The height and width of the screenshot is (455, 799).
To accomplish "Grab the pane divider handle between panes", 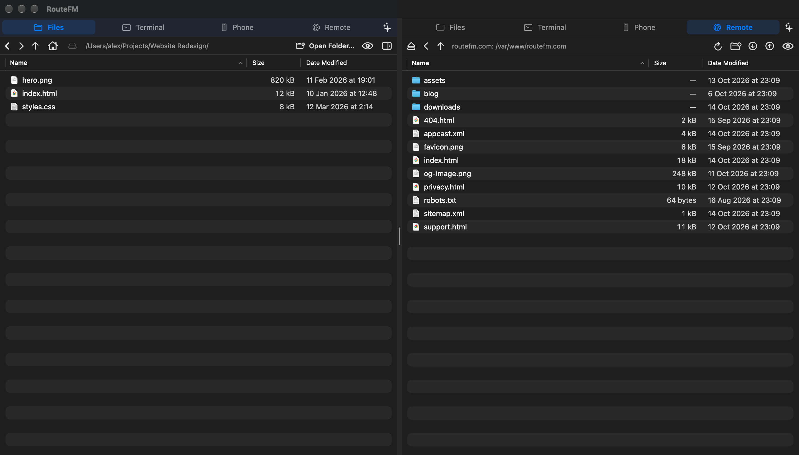I will [x=399, y=237].
